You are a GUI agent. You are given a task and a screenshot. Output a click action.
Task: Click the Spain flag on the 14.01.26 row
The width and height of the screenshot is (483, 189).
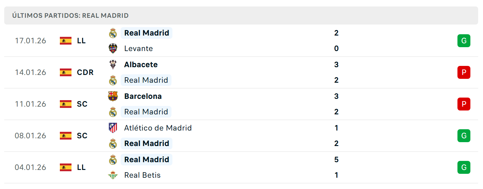point(66,72)
